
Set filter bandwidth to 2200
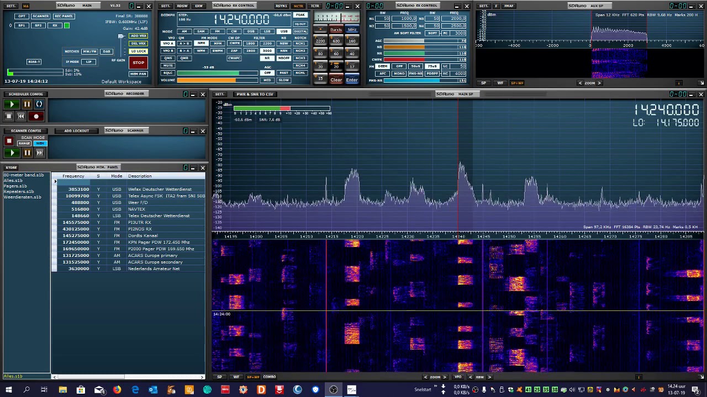click(x=267, y=44)
